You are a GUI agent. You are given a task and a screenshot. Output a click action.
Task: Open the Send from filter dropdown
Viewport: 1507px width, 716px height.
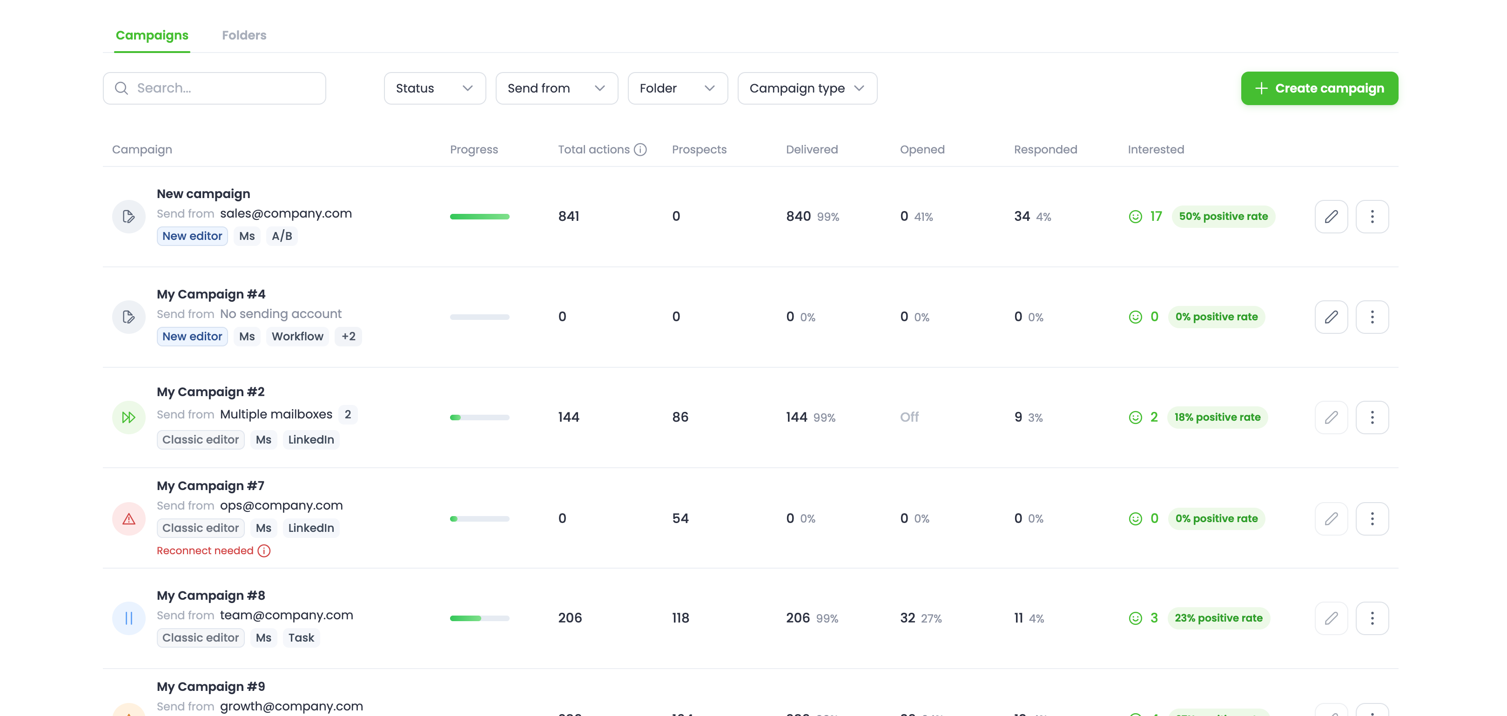click(x=556, y=88)
